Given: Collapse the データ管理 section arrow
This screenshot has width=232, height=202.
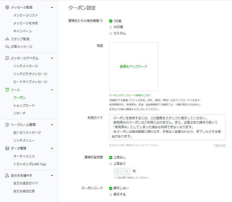Looking at the screenshot, I should click(52, 149).
